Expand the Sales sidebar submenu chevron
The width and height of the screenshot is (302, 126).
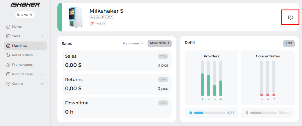pos(42,36)
